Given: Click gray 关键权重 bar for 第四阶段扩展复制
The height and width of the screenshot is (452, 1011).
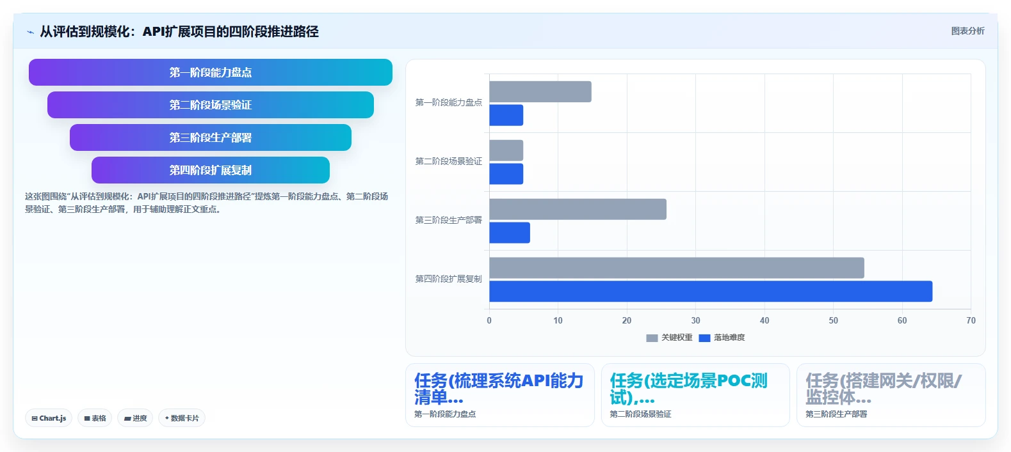Looking at the screenshot, I should pos(677,268).
